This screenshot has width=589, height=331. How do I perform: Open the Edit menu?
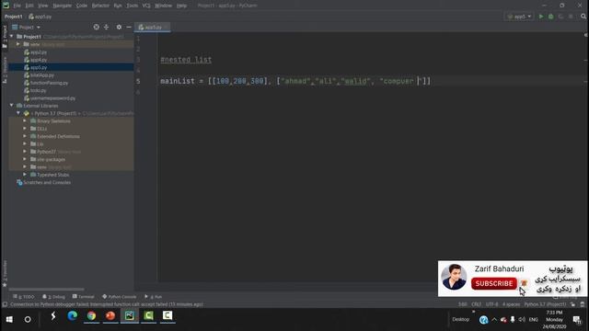click(x=29, y=6)
